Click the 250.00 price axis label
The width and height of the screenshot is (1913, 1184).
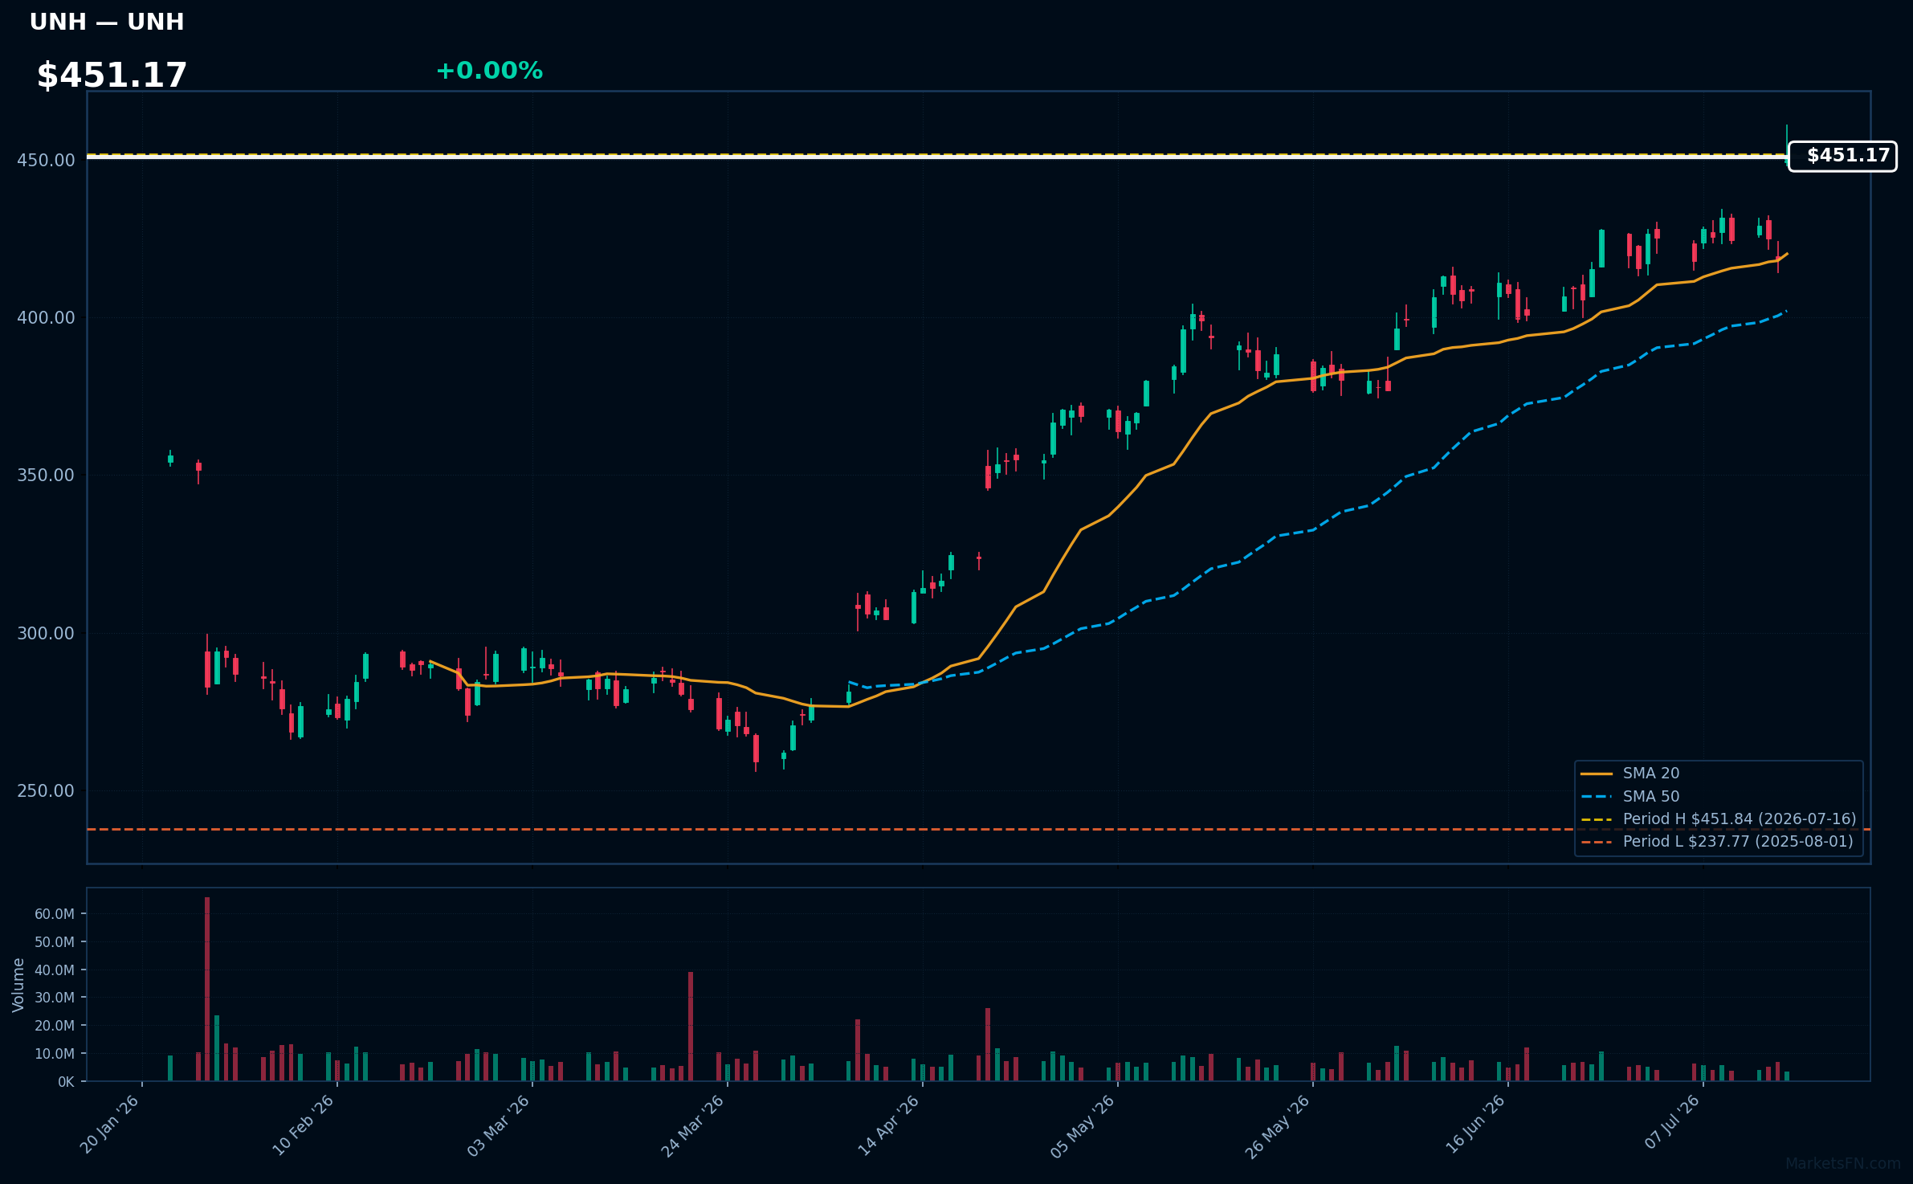coord(46,791)
